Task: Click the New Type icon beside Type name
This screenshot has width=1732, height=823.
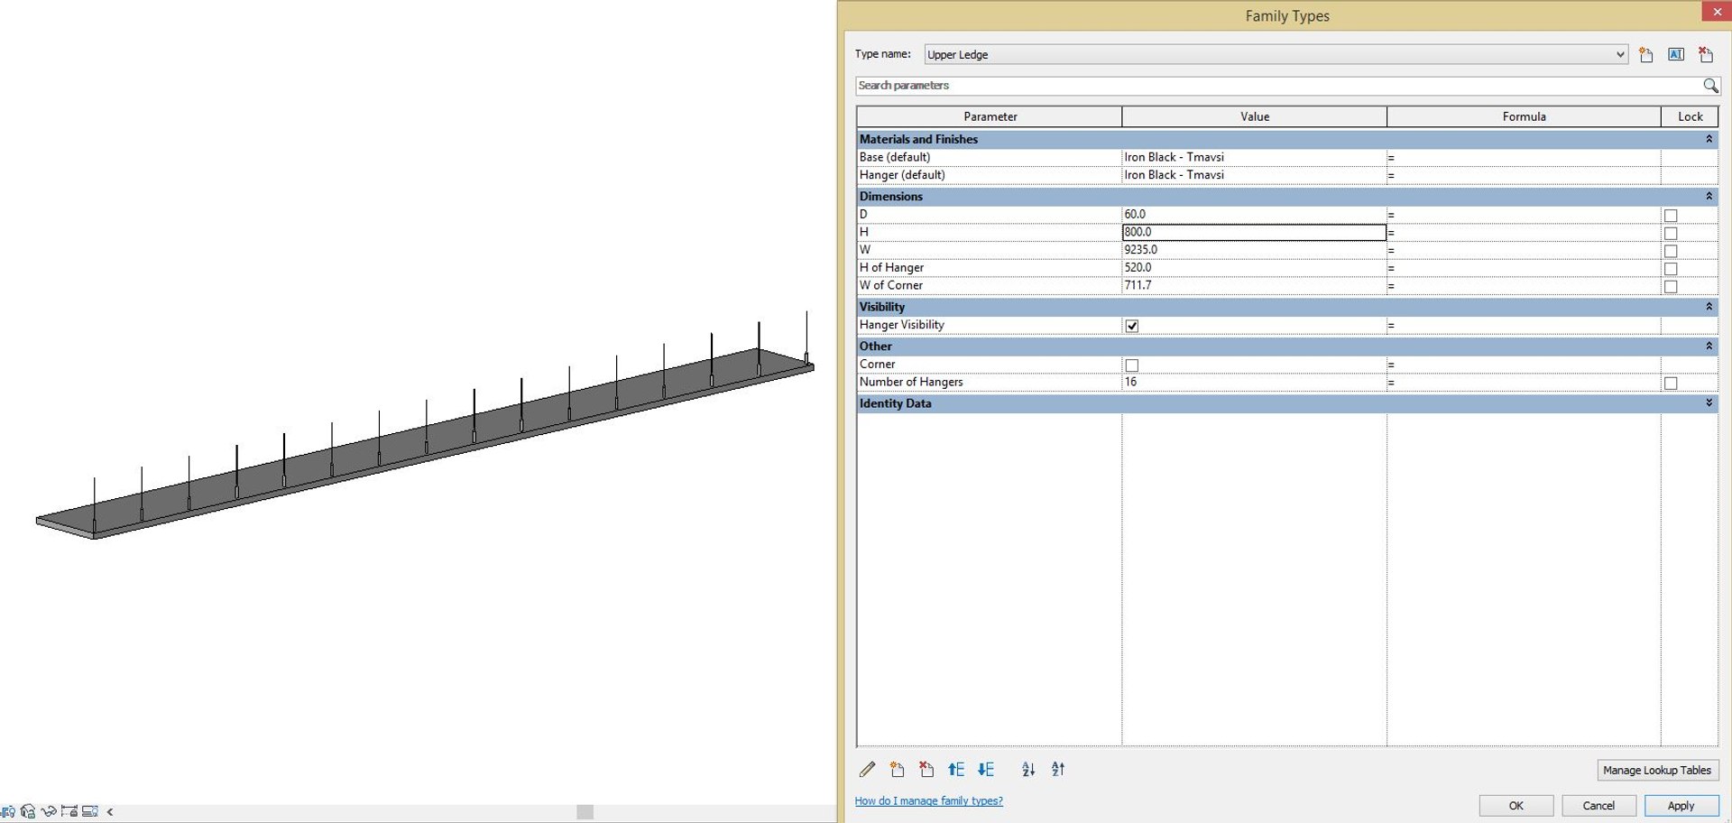Action: pyautogui.click(x=1646, y=55)
